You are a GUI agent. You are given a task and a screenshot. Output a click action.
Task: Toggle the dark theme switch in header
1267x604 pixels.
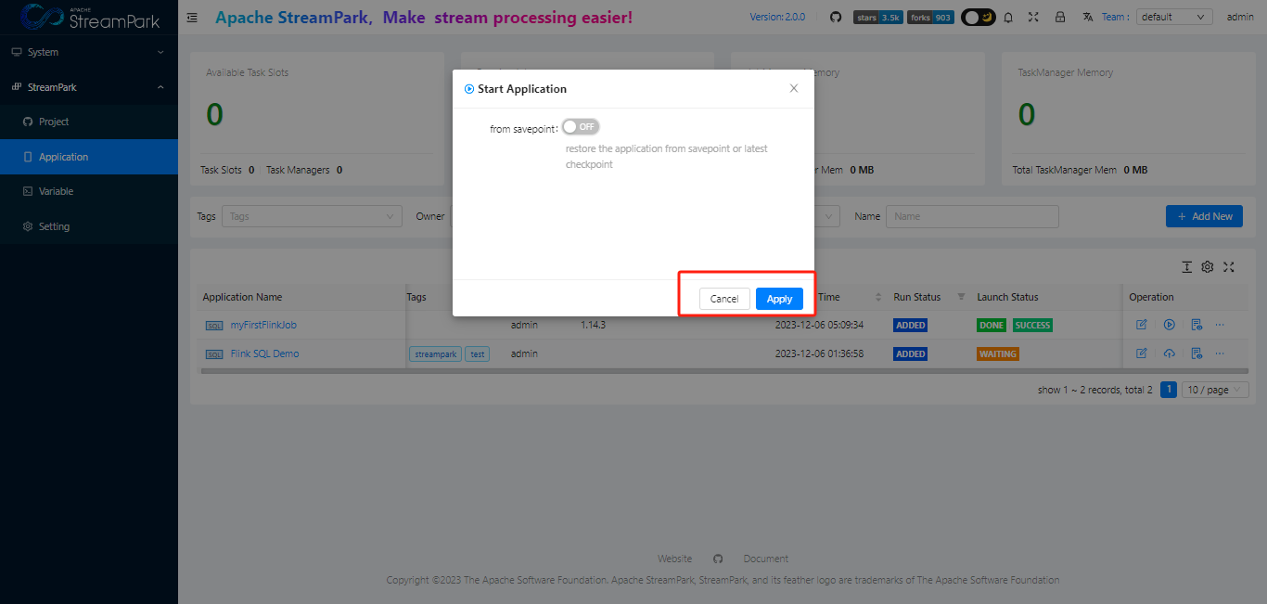(x=978, y=17)
